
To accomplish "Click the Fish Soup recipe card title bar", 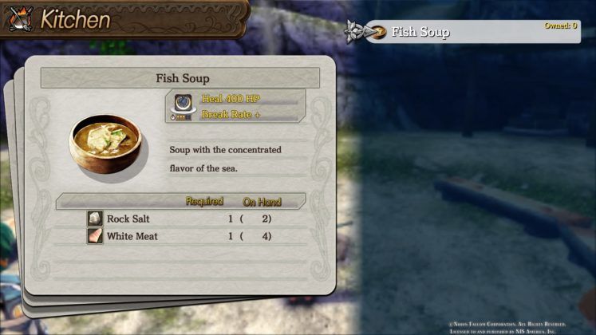I will [180, 78].
